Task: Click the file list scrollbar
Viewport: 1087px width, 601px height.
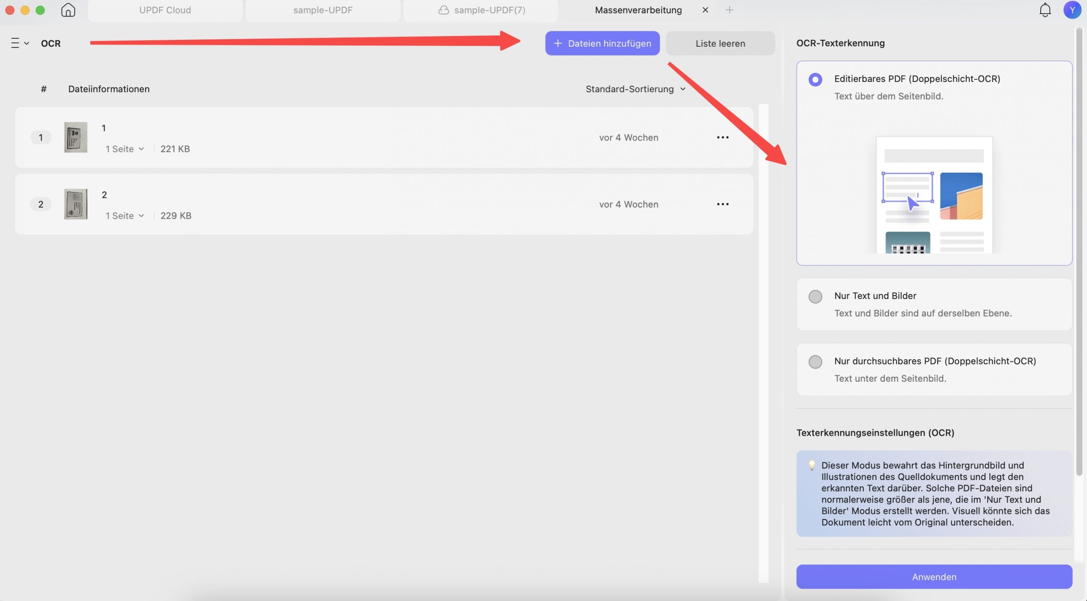Action: pyautogui.click(x=763, y=343)
